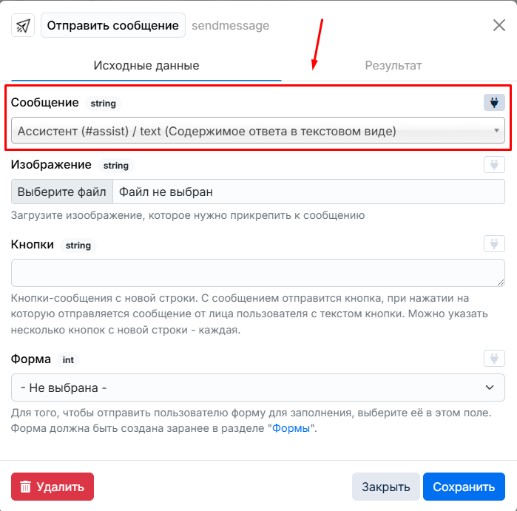The height and width of the screenshot is (511, 517).
Task: Toggle plug connector for Кнопки field
Action: (494, 243)
